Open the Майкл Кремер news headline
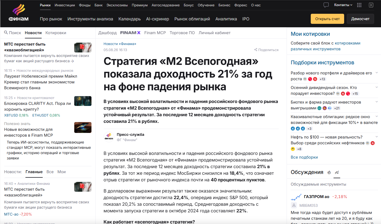 point(41,82)
